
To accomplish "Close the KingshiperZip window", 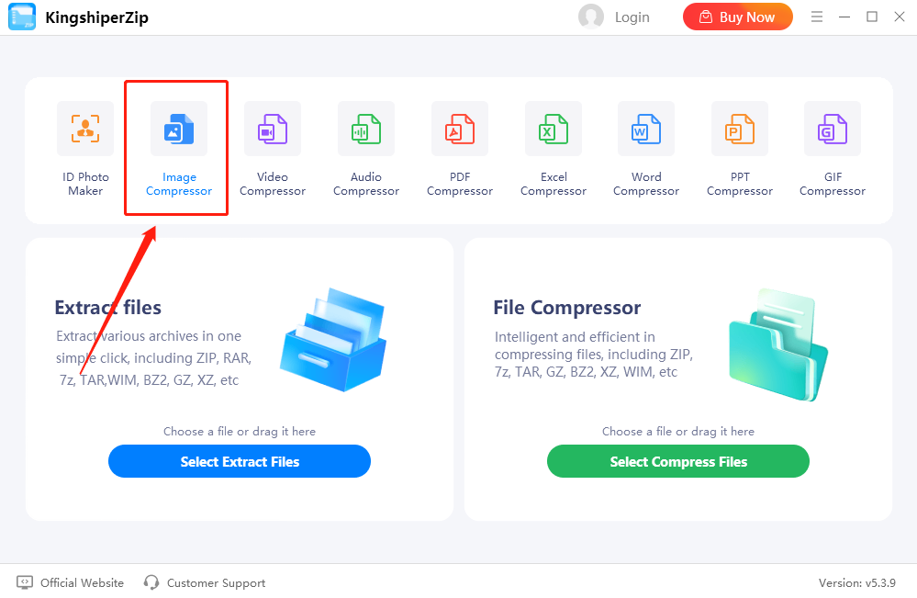I will coord(900,17).
